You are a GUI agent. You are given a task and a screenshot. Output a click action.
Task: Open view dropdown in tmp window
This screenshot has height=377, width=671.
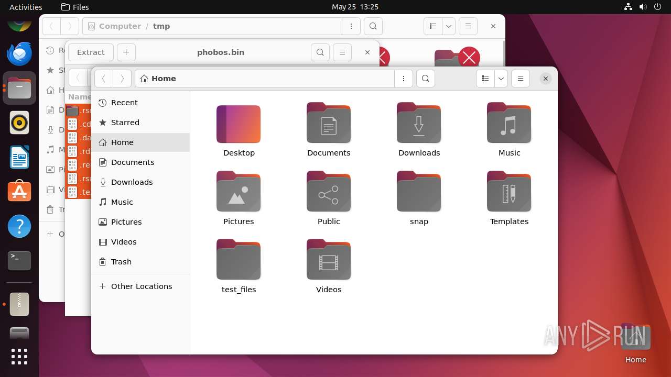(448, 26)
